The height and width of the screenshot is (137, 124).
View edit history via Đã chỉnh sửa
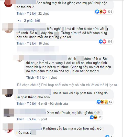pos(59,104)
